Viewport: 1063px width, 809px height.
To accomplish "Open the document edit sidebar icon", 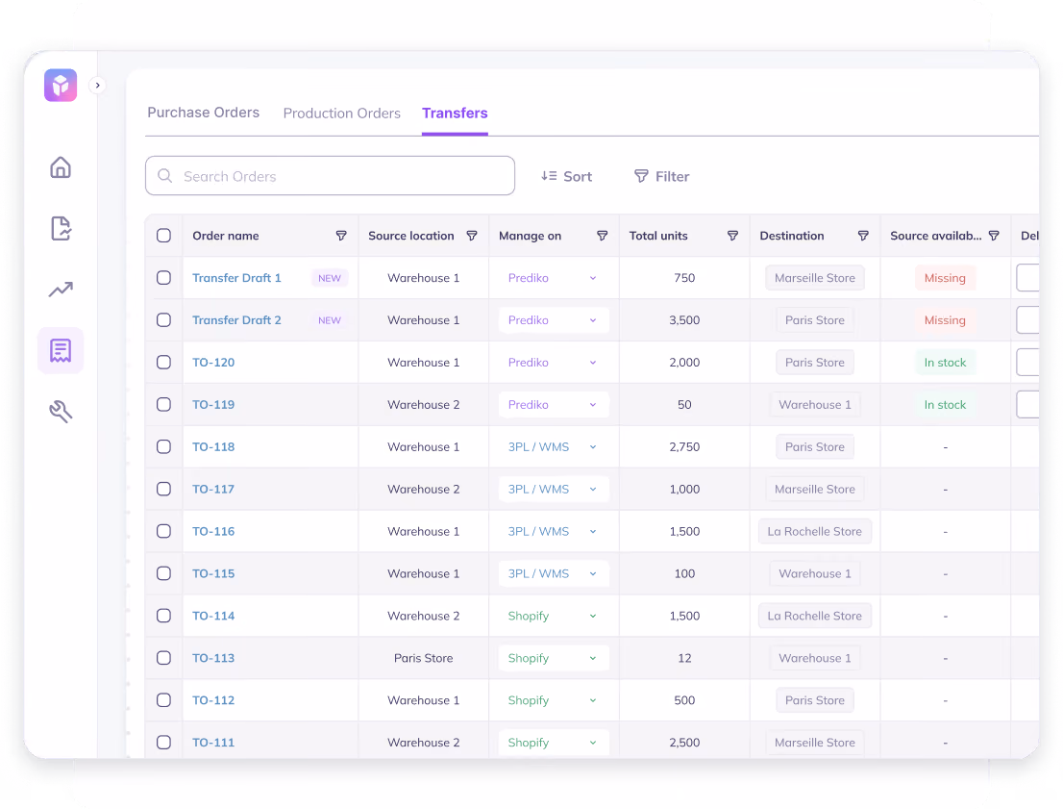I will tap(61, 228).
